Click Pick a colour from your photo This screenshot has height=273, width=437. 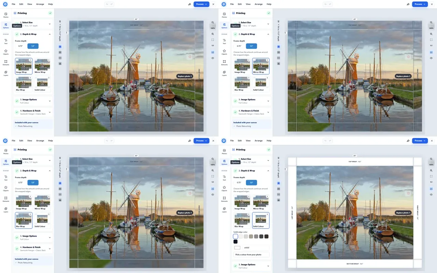pos(252,255)
